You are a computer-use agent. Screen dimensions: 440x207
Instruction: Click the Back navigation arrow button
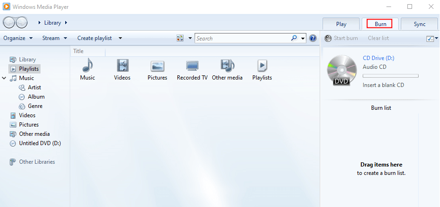pos(9,22)
